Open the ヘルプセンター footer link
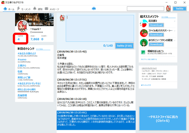This screenshot has width=189, height=133. pyautogui.click(x=146, y=71)
